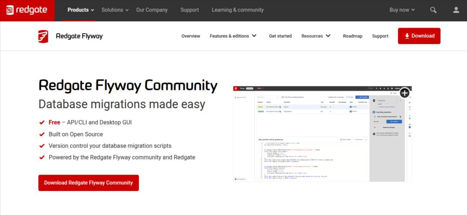This screenshot has height=215, width=467.
Task: Click 'Database migrations made easy' subtitle
Action: point(122,104)
